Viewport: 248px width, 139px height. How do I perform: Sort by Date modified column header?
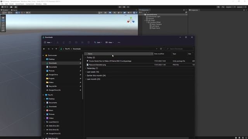click(x=163, y=54)
